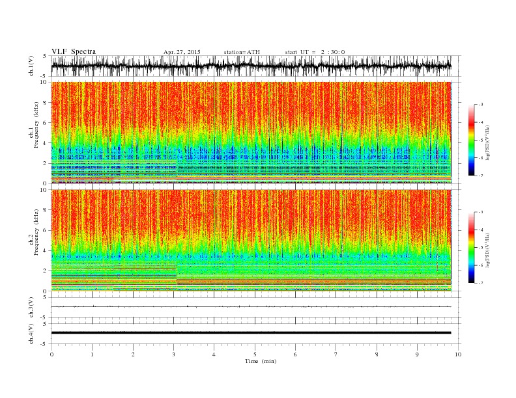Viewport: 516px width, 398px height.
Task: Select the "ch.2 Frequency (kHz)" axis label
Action: click(x=34, y=232)
